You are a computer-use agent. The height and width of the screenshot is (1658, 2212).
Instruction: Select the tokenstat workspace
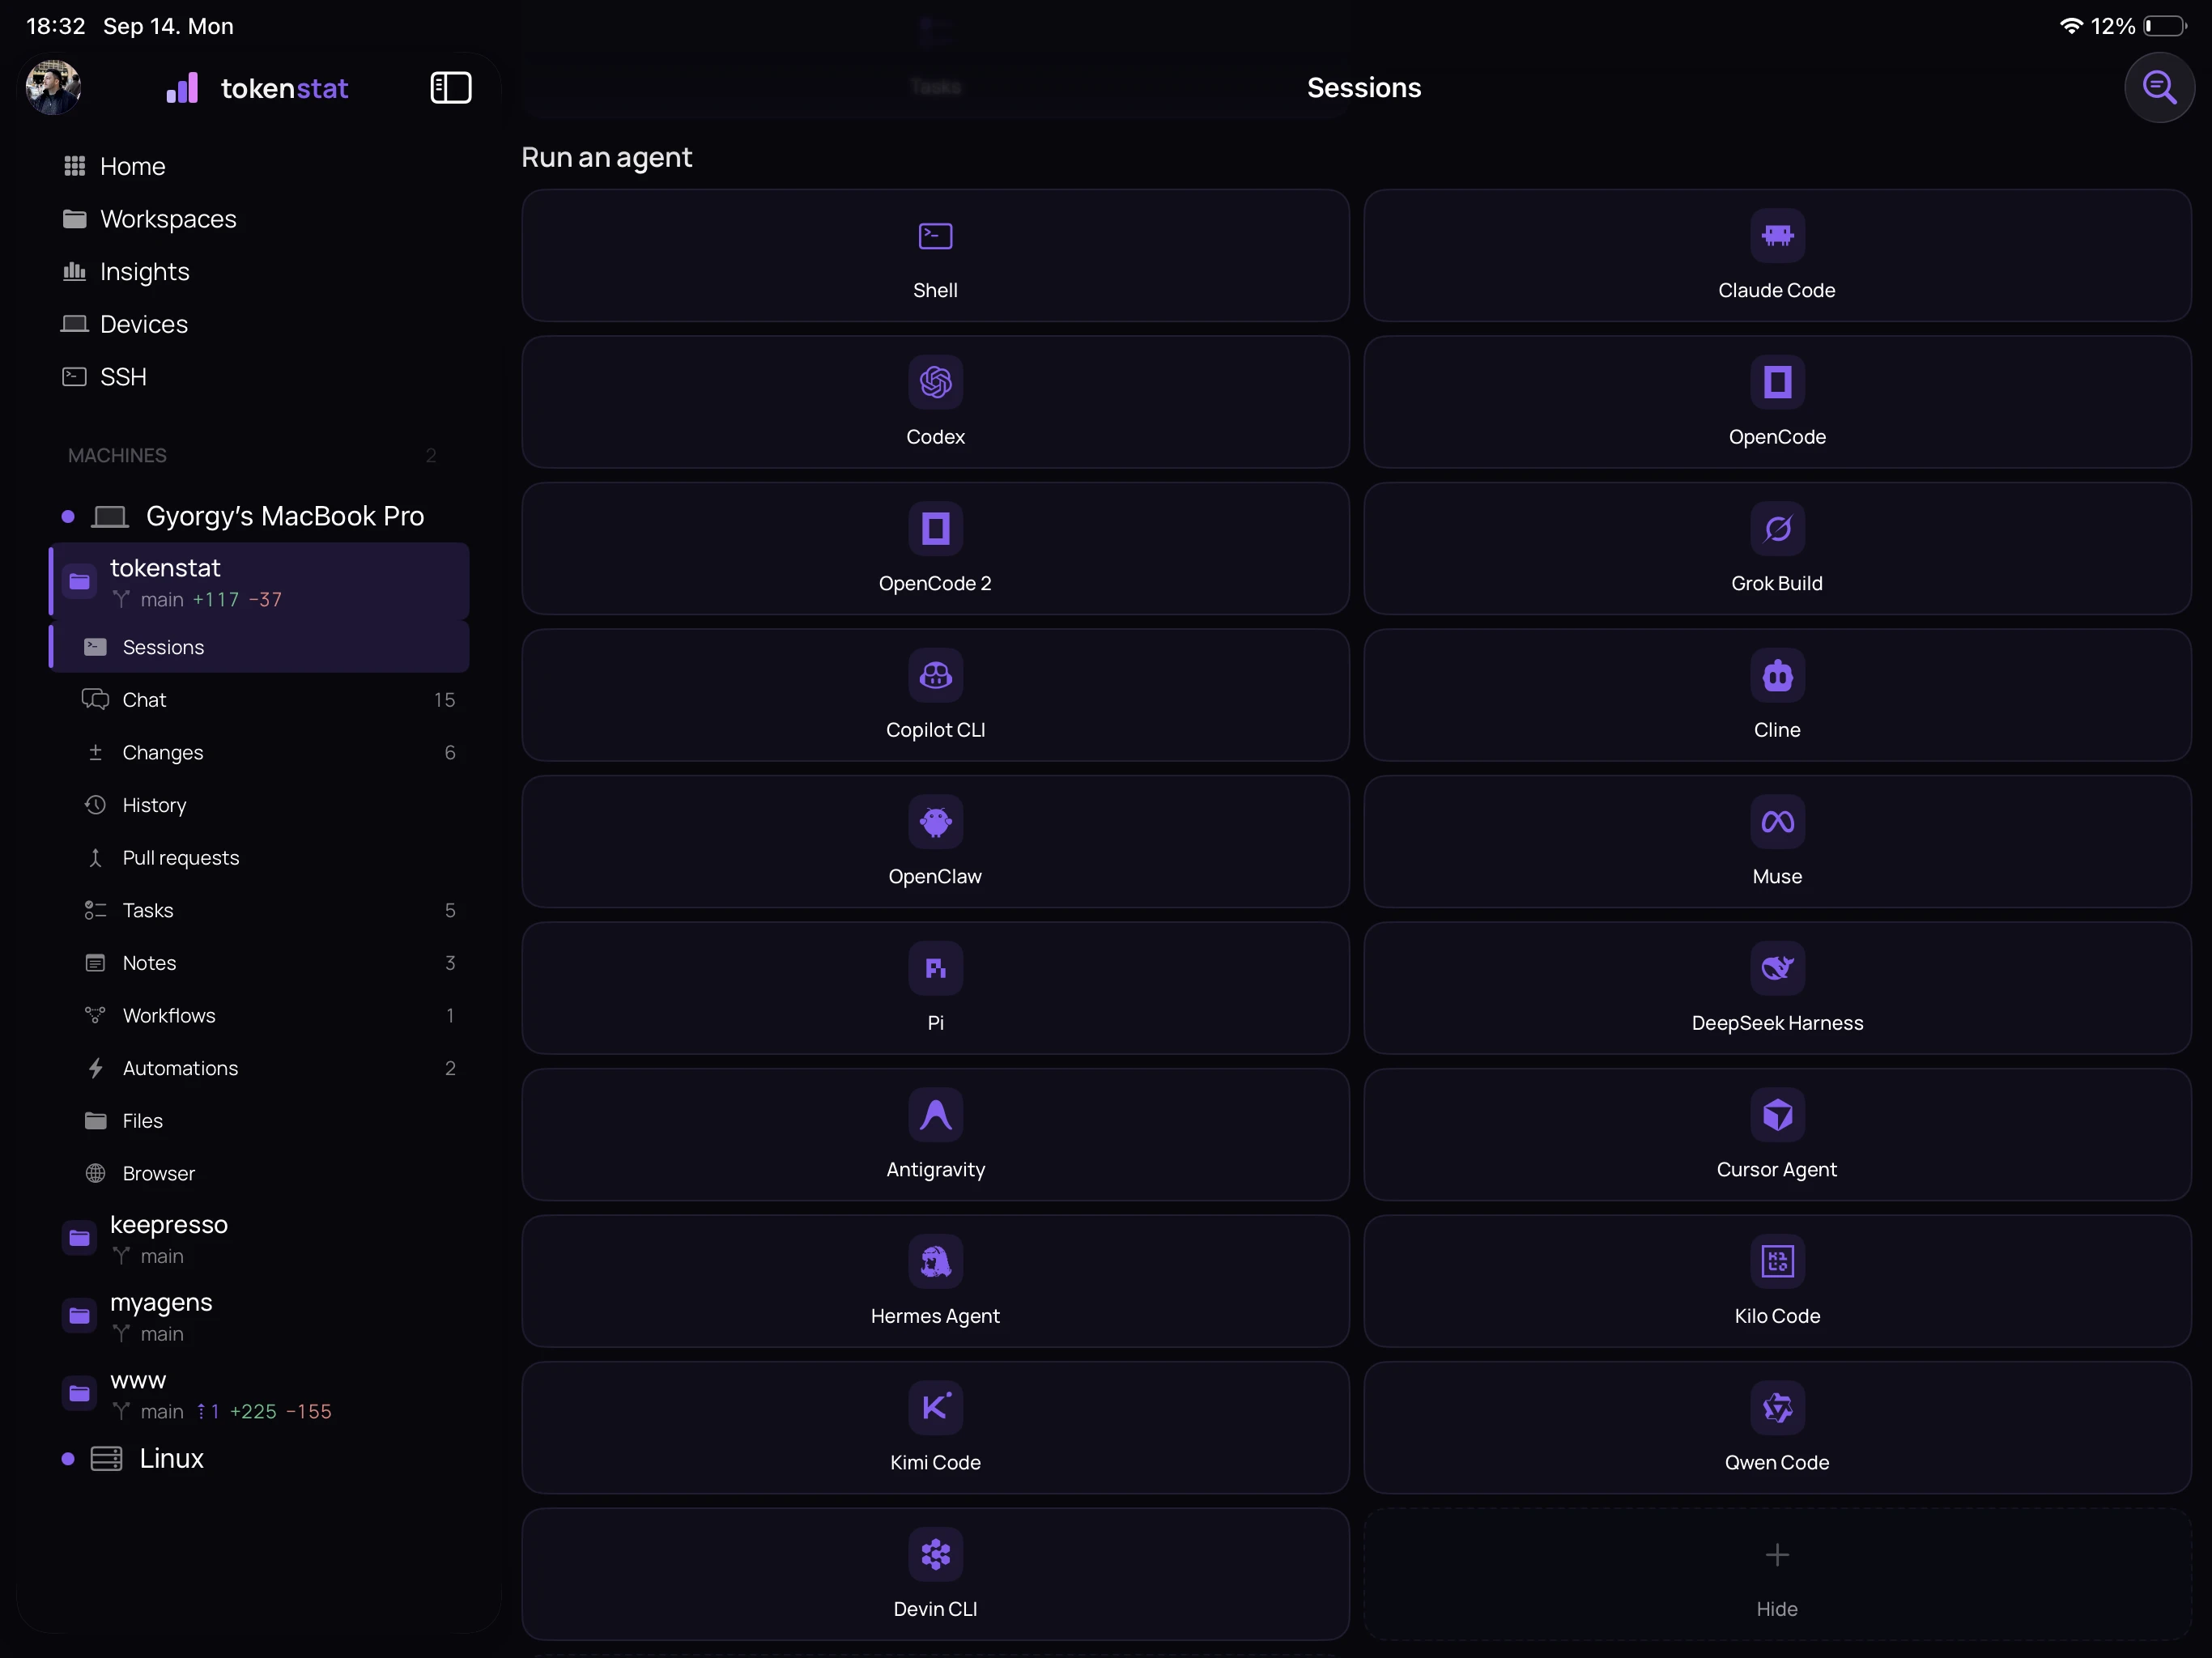pyautogui.click(x=259, y=582)
